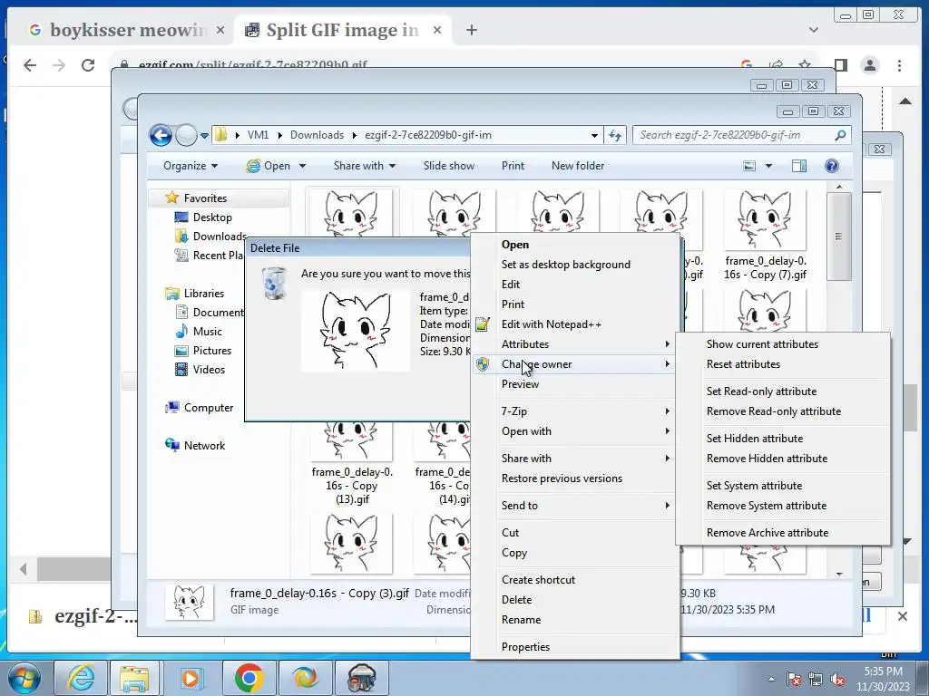Expand the Organize dropdown
929x696 pixels.
pyautogui.click(x=191, y=166)
